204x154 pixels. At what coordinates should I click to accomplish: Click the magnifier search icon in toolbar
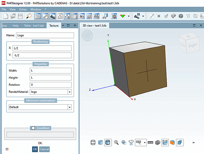[29, 16]
